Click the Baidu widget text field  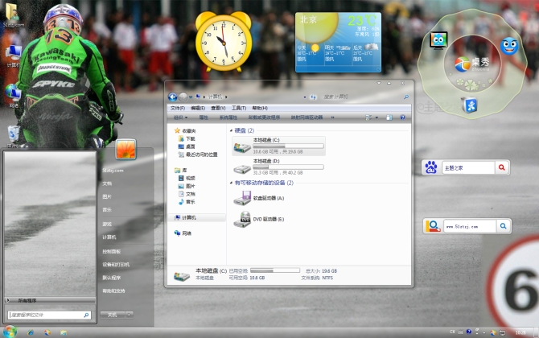[468, 168]
